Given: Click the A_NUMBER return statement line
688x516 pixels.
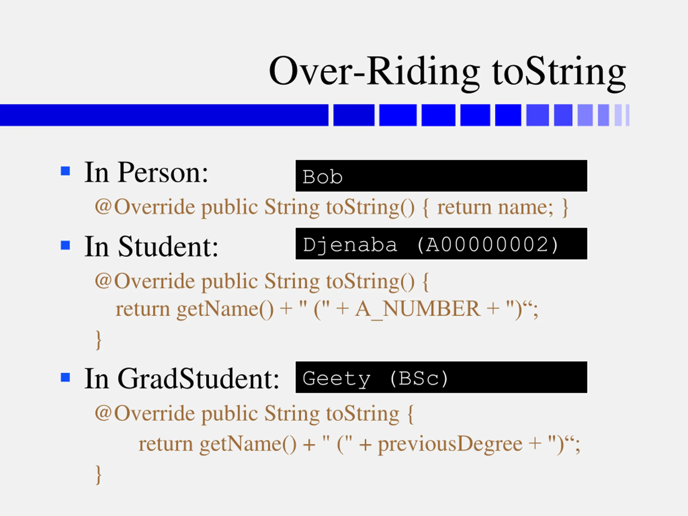Looking at the screenshot, I should [327, 310].
